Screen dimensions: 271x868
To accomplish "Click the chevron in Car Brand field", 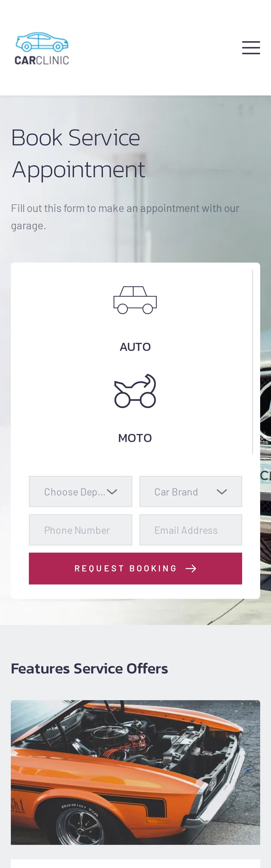I will point(222,492).
